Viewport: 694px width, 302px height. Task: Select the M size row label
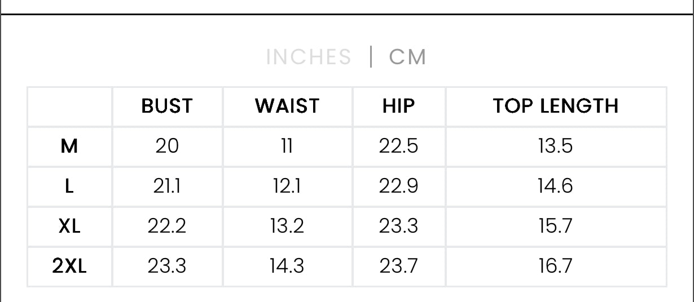point(69,146)
